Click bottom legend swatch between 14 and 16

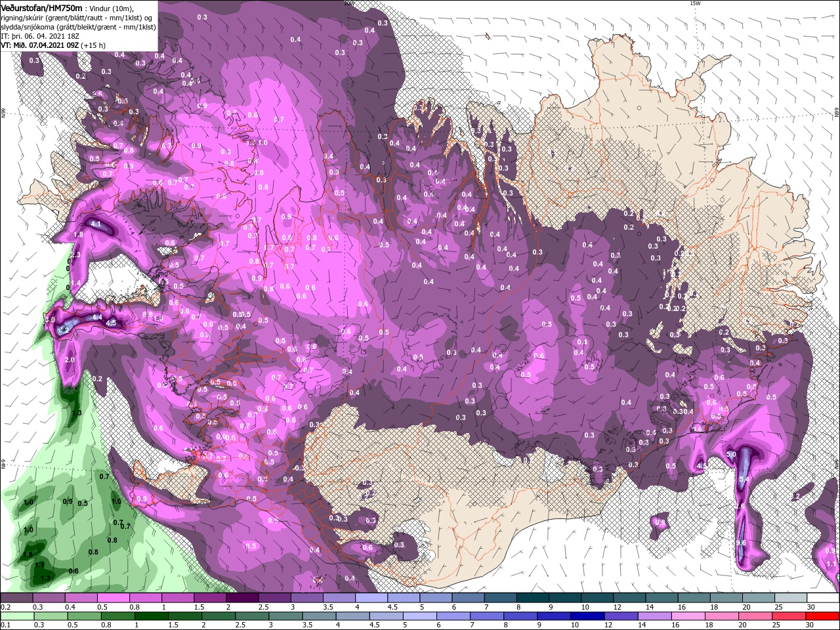tap(655, 616)
